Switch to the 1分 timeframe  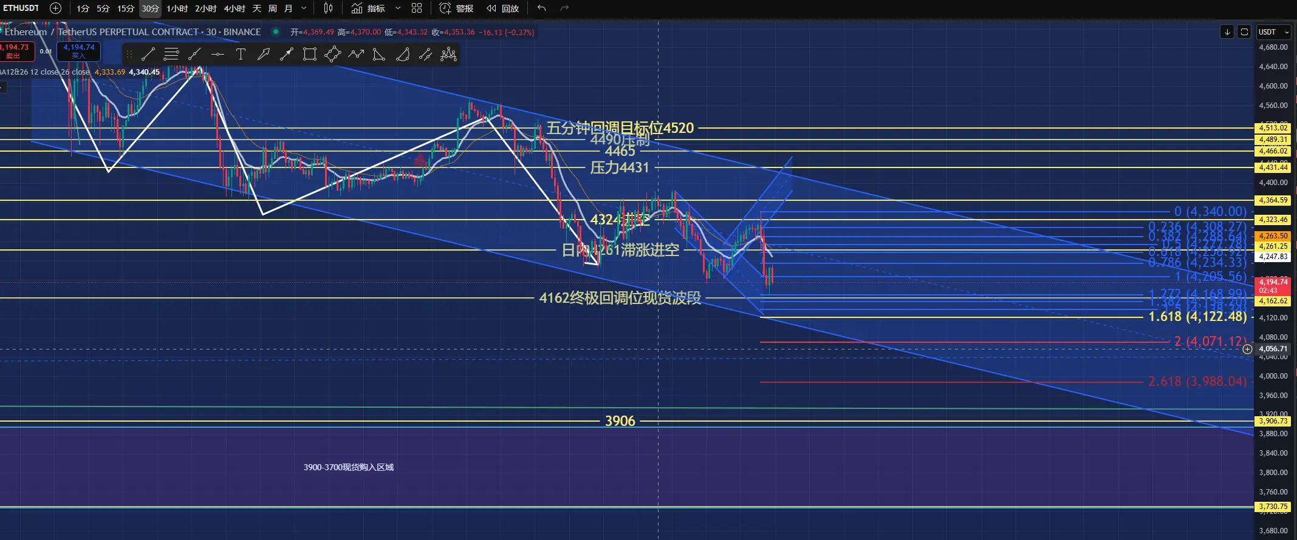(83, 8)
